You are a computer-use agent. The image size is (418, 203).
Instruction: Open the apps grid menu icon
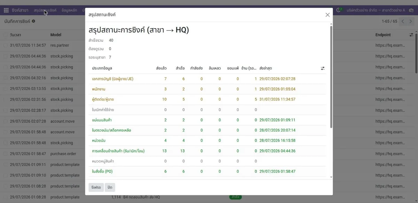[x=6, y=10]
